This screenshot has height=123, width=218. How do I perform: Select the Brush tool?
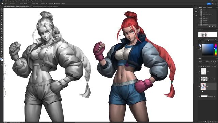(x=2, y=27)
